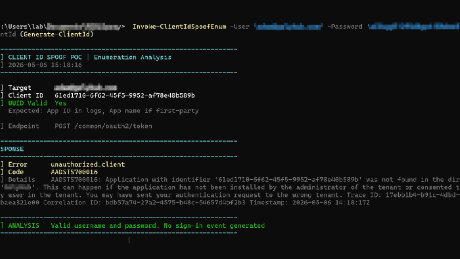The height and width of the screenshot is (259, 460).
Task: Click the RESPONSE section header
Action: pos(12,149)
